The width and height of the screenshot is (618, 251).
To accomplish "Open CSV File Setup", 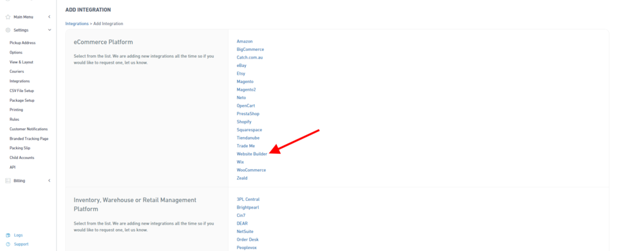I will [x=22, y=91].
